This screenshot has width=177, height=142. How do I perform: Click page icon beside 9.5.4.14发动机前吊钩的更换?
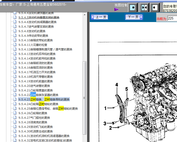[x=15, y=58]
